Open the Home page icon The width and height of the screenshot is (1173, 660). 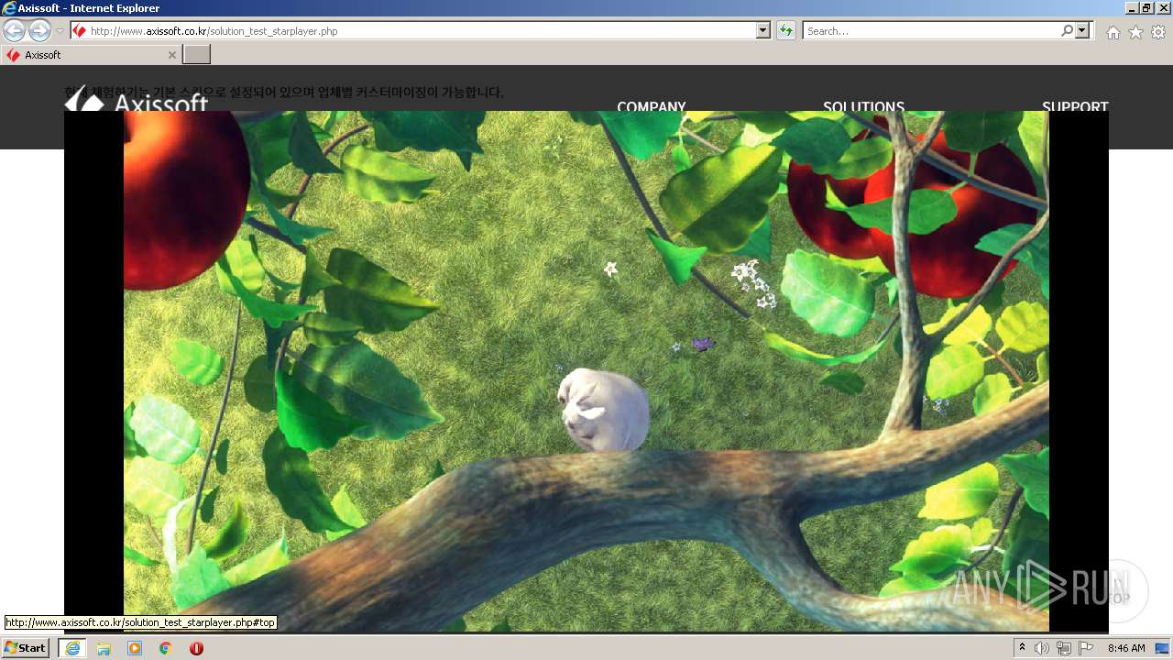(1113, 32)
